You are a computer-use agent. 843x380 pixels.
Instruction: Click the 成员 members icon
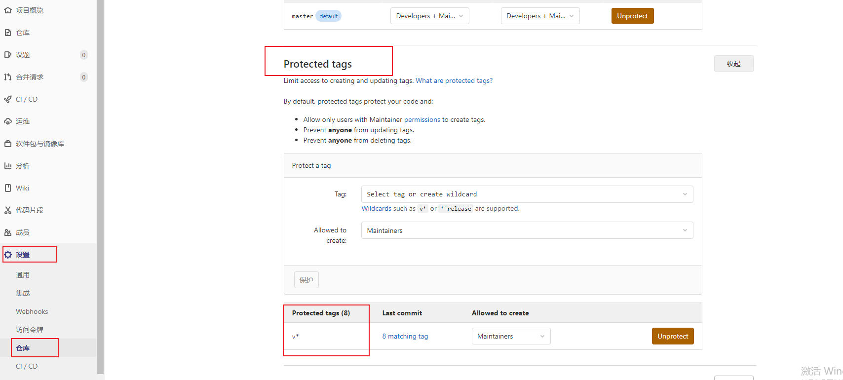coord(8,232)
